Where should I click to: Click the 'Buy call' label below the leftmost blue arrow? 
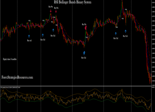29,40
